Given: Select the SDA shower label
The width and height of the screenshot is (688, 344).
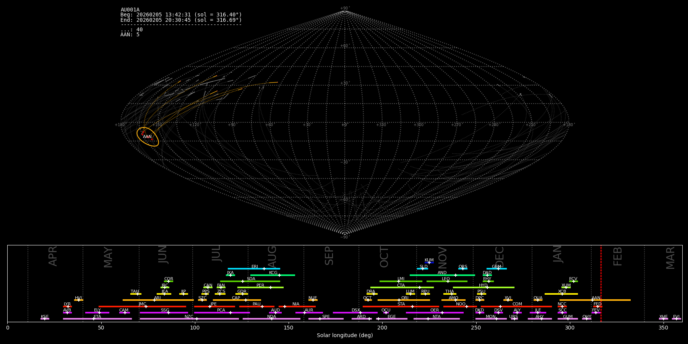Looking at the screenshot, I should click(x=251, y=279).
